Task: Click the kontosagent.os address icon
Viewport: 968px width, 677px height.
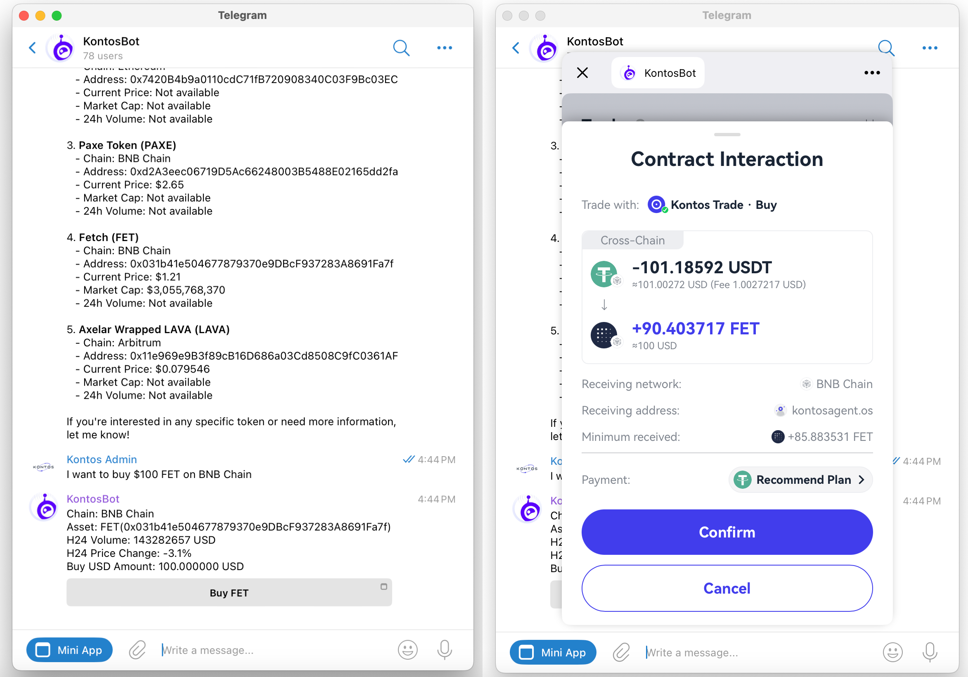Action: coord(781,411)
